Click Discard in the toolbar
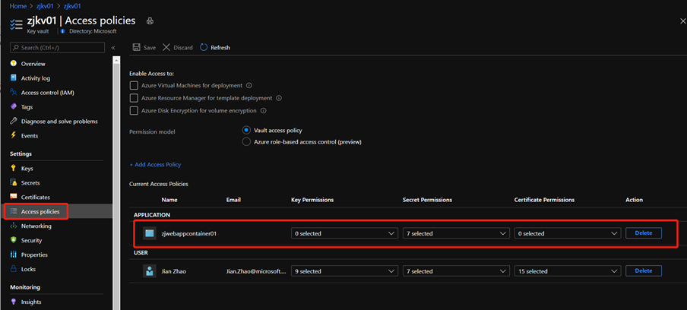 (x=177, y=47)
